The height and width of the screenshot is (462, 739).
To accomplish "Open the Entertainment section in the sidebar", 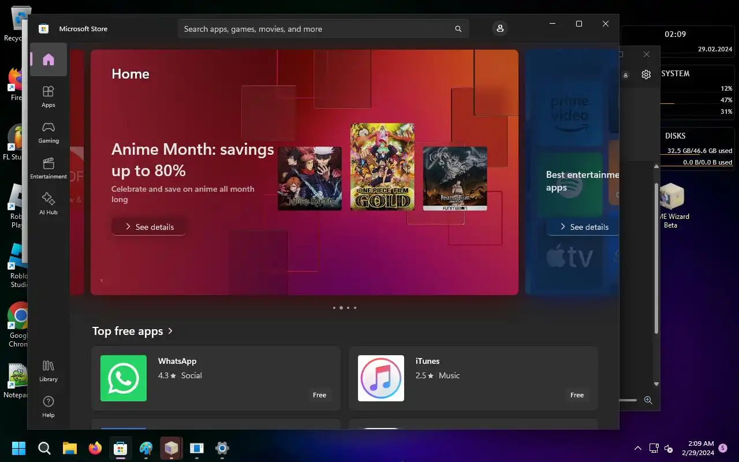I will 48,167.
